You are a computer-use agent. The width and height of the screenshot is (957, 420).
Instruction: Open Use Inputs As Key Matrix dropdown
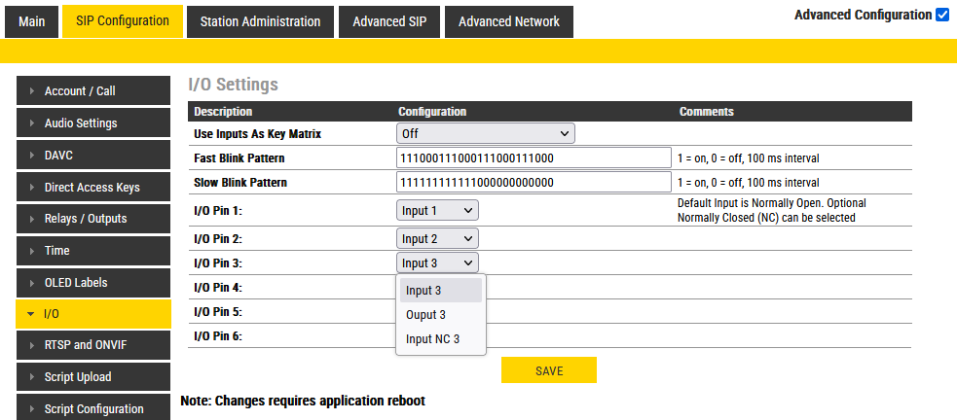coord(485,133)
